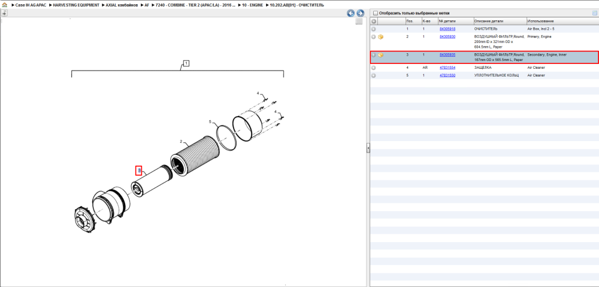
Task: Select the 'AR' quantity cell
Action: click(425, 68)
